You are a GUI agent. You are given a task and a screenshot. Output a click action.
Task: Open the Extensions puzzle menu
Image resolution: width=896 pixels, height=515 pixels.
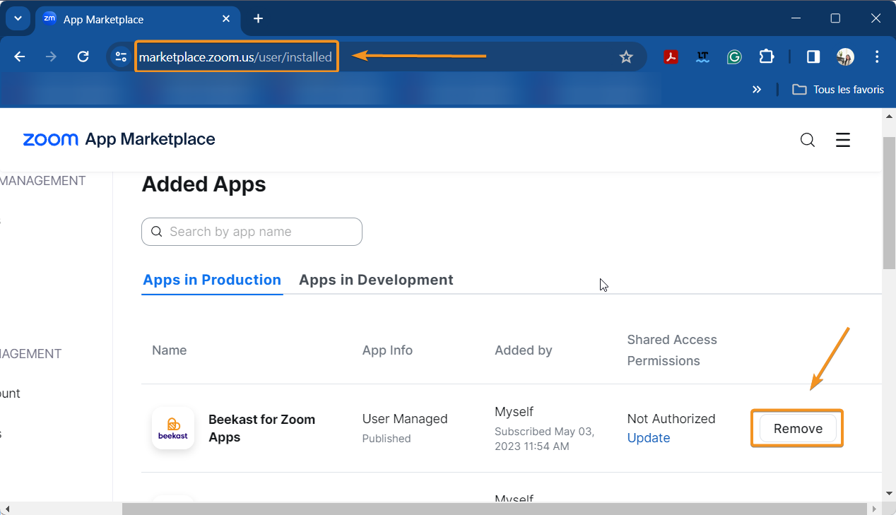point(767,57)
